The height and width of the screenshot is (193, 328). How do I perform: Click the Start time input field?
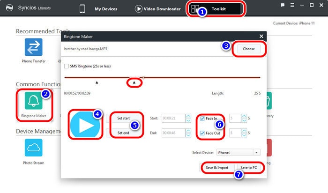pos(173,118)
